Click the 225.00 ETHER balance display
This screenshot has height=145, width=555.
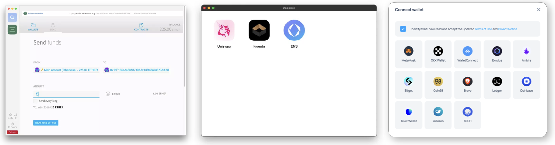point(170,29)
